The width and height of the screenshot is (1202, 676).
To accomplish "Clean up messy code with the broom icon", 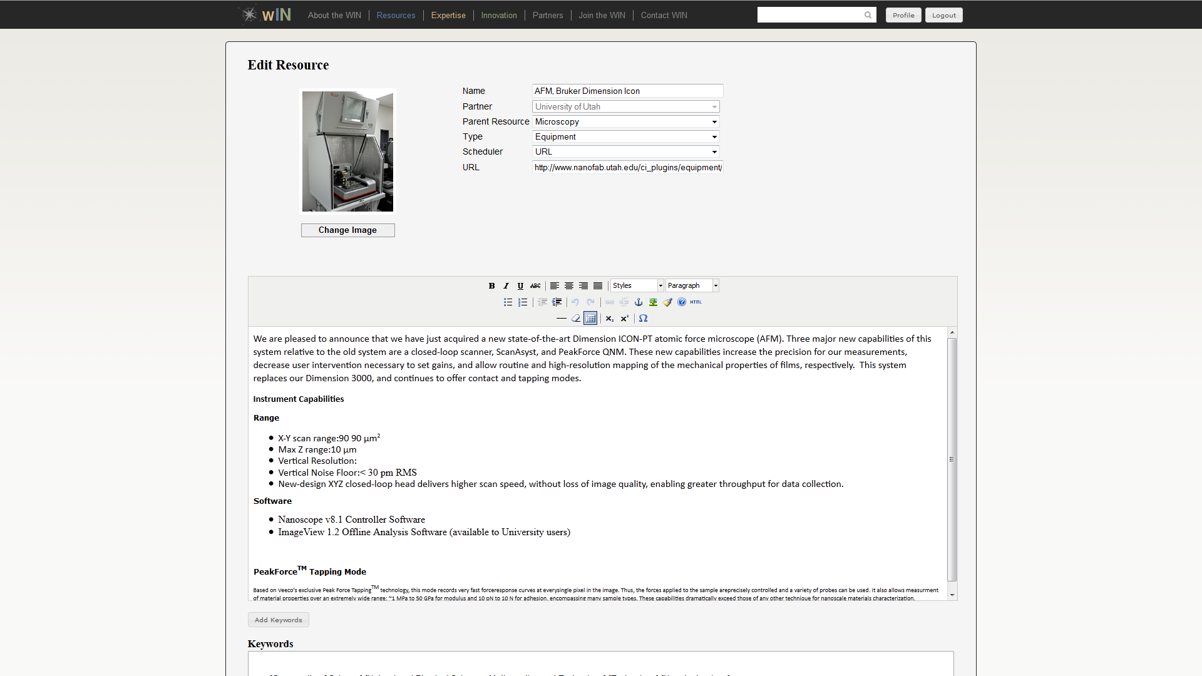I will pos(667,302).
